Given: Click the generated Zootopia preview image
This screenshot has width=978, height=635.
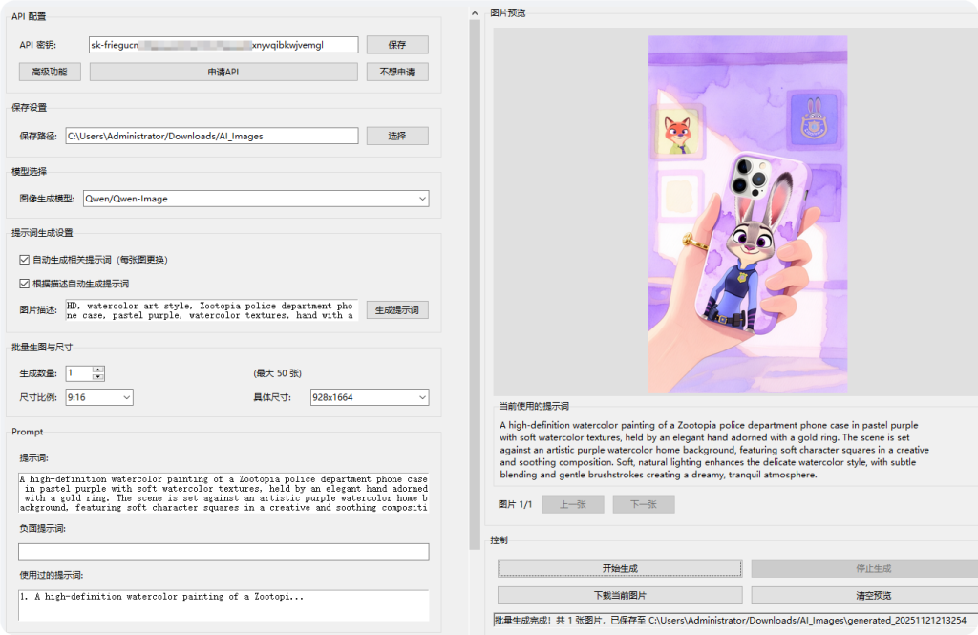Looking at the screenshot, I should coord(747,215).
